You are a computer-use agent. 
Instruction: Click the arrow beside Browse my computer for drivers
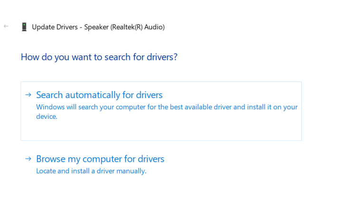pyautogui.click(x=28, y=159)
